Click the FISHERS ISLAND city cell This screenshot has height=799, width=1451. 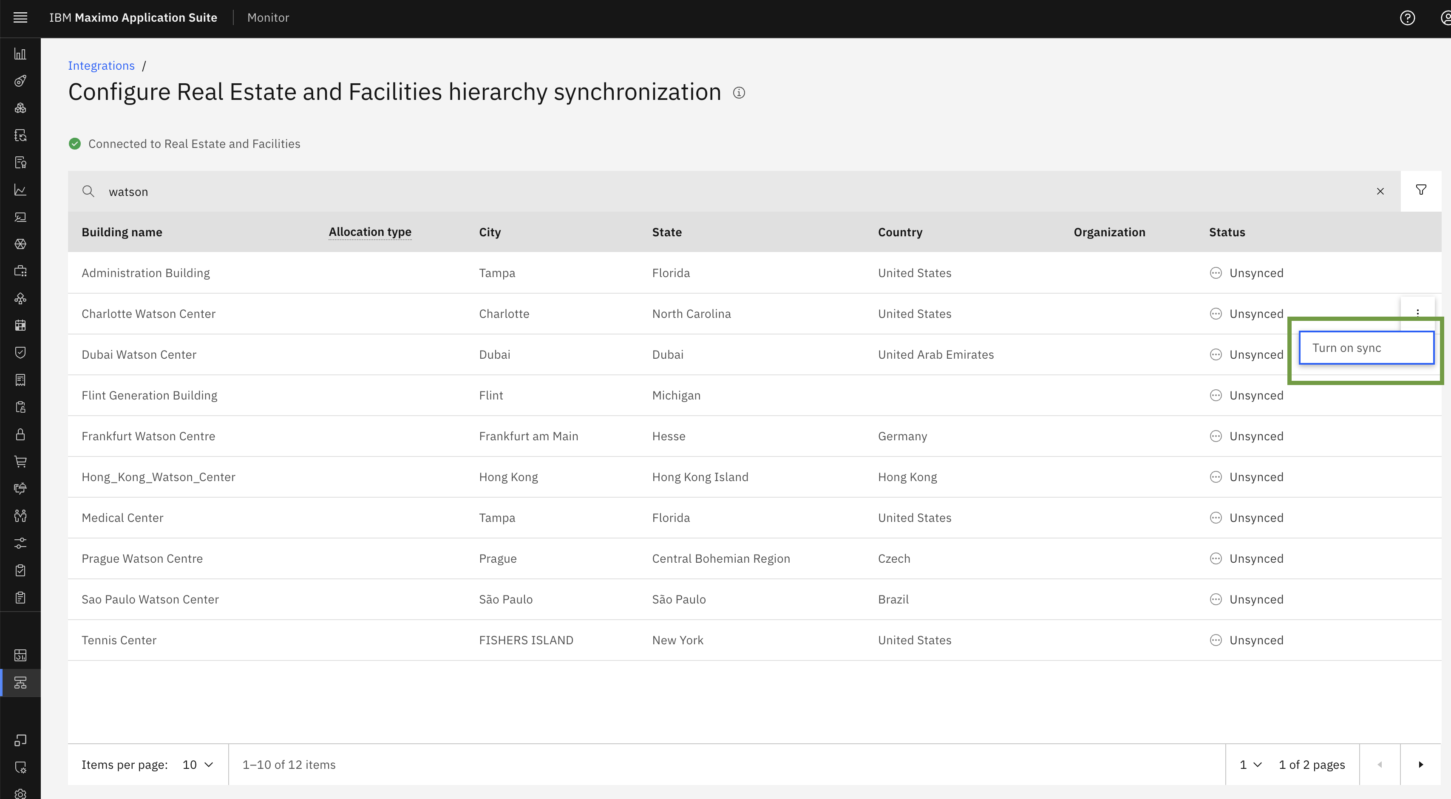pos(526,640)
